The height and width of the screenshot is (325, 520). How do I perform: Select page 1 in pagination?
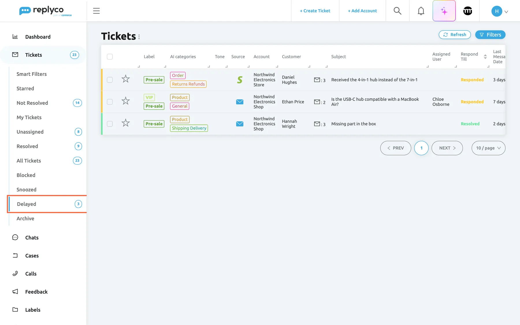[421, 148]
